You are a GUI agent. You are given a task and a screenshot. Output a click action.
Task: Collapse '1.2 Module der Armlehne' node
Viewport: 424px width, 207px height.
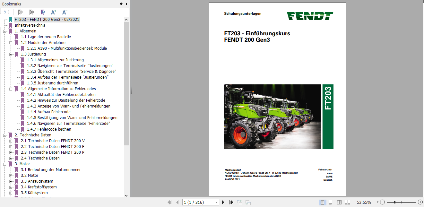tap(11, 43)
